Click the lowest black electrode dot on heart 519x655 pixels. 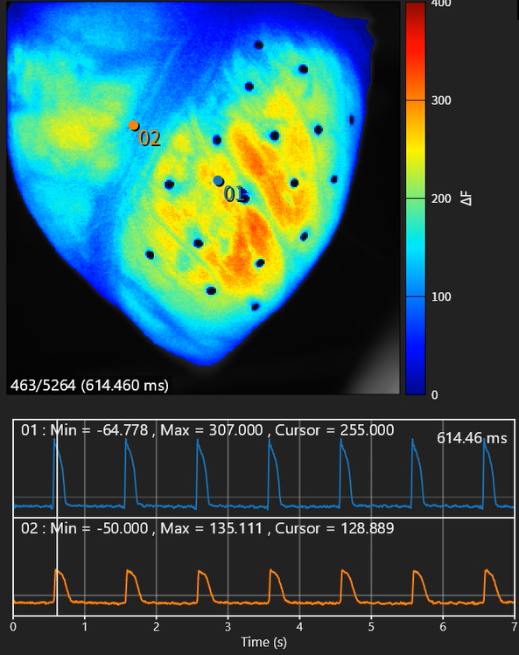point(255,307)
